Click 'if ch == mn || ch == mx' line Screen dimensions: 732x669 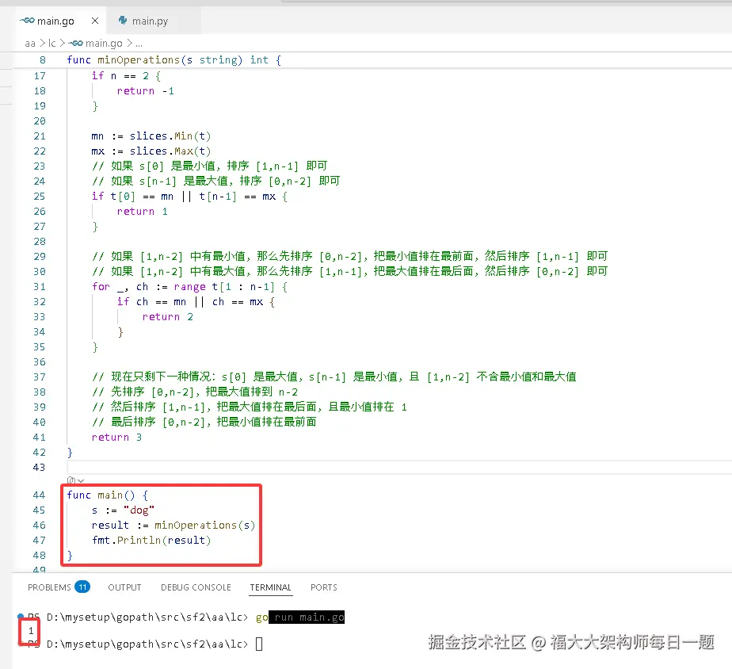[196, 301]
